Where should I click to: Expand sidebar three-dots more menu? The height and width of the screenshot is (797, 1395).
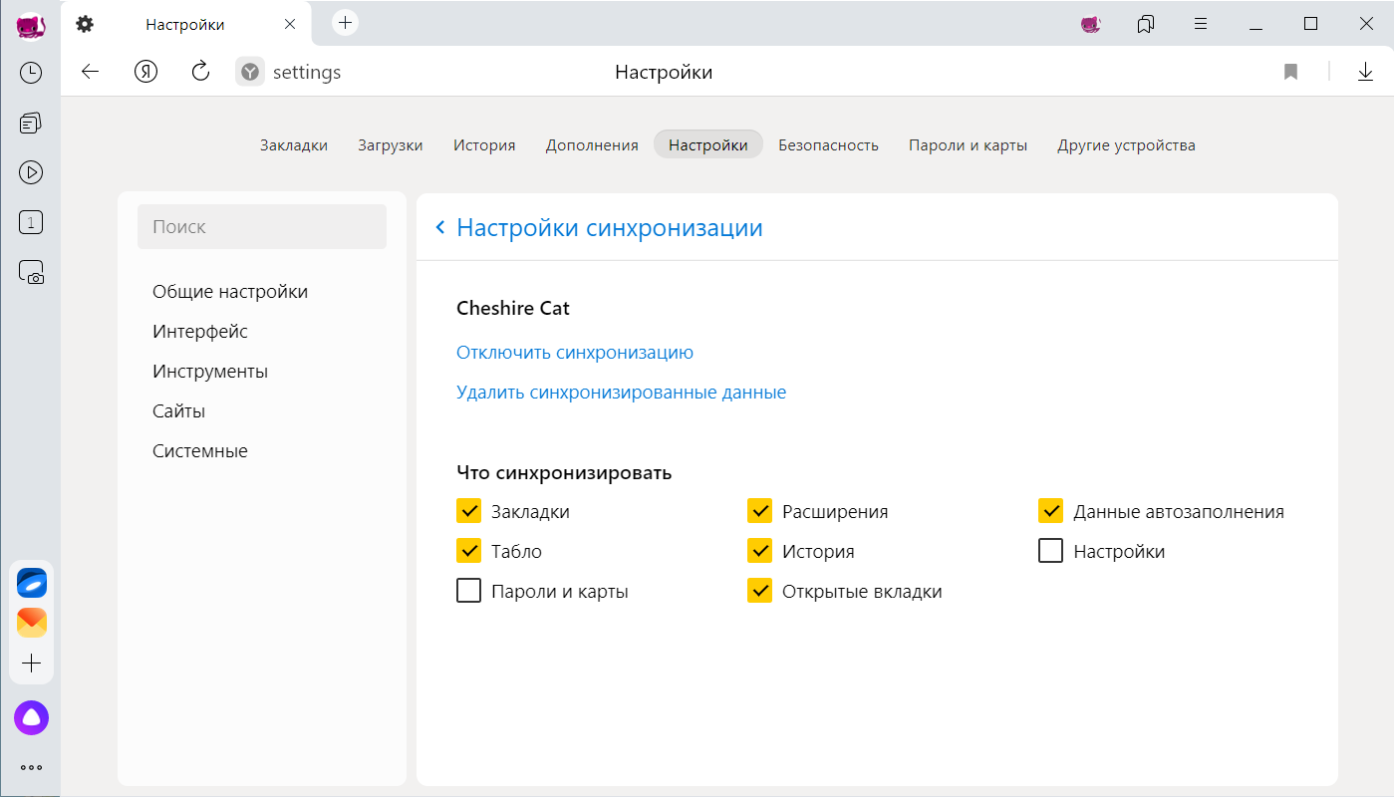click(x=31, y=767)
